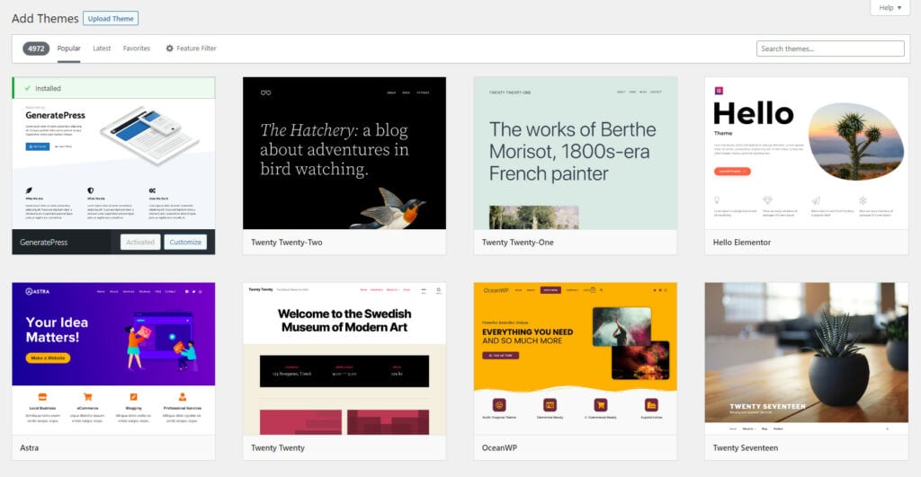The image size is (921, 477).
Task: Open the Astra theme preview
Action: point(113,358)
